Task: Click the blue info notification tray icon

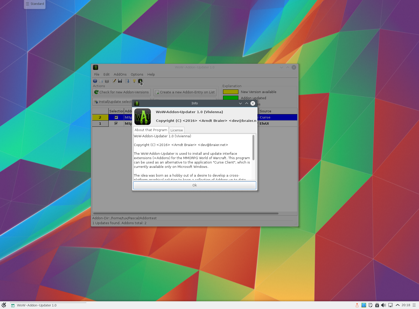Action: pyautogui.click(x=364, y=305)
